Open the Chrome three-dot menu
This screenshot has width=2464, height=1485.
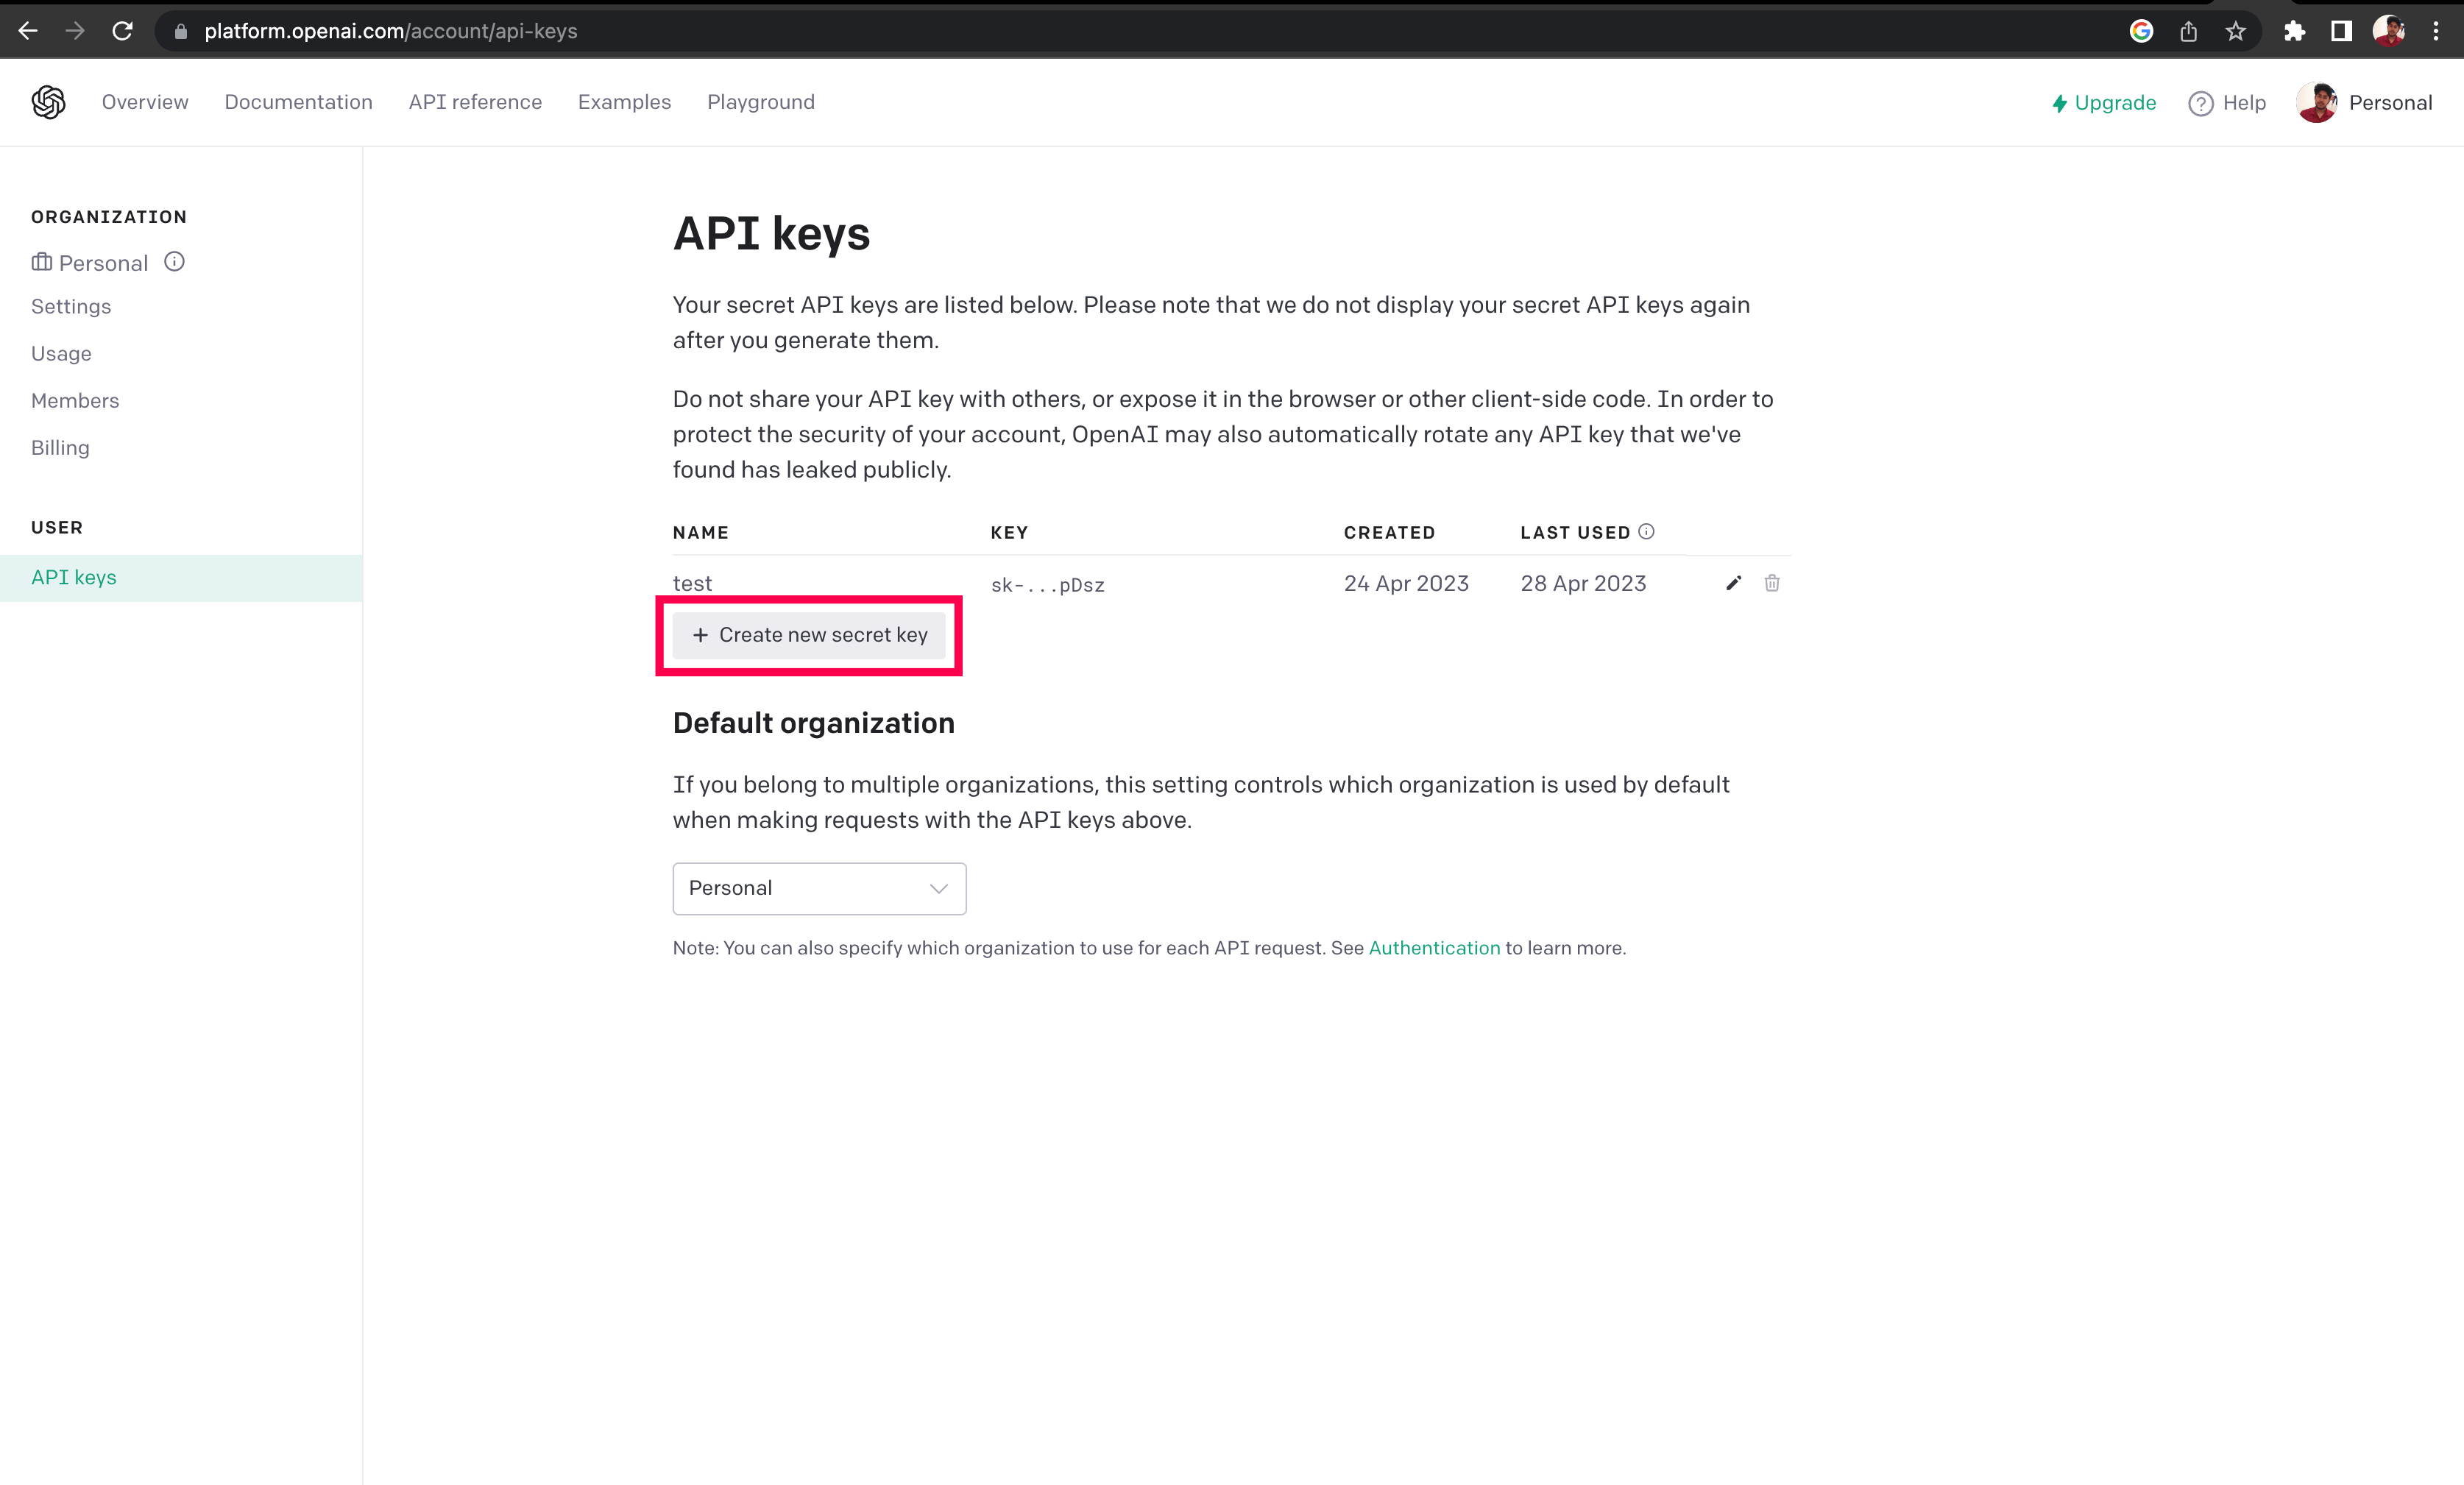pyautogui.click(x=2436, y=31)
